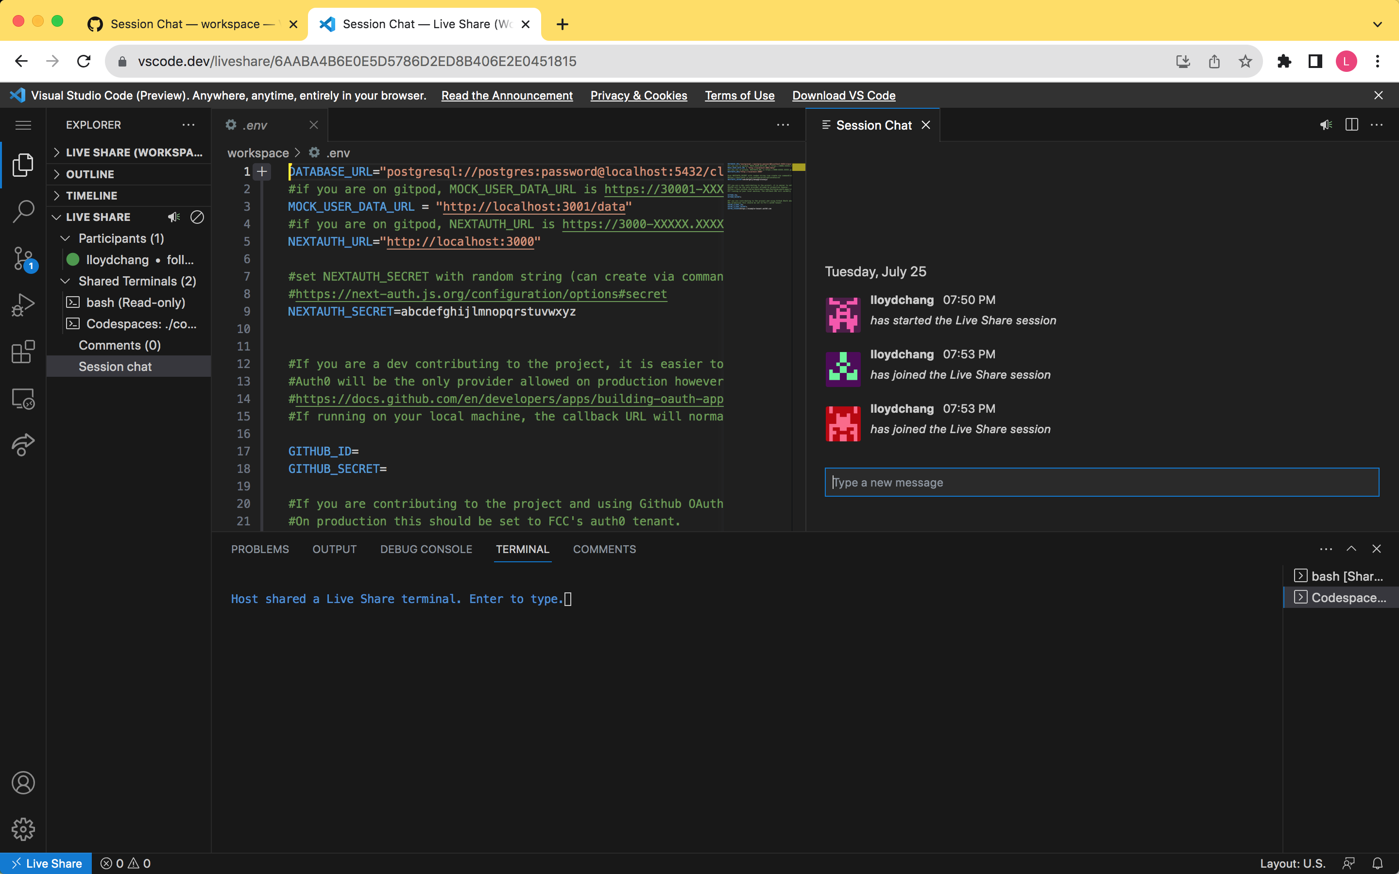Click the errors and warnings status item
The image size is (1399, 874).
click(125, 863)
